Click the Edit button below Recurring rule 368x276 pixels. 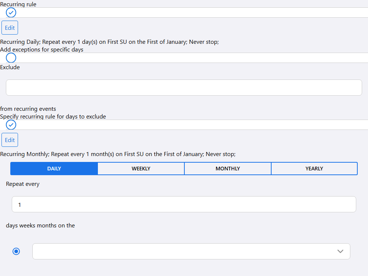[x=10, y=28]
